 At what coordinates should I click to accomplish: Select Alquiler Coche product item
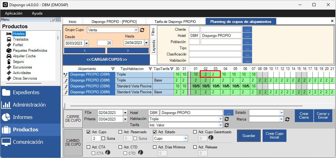pyautogui.click(x=24, y=56)
